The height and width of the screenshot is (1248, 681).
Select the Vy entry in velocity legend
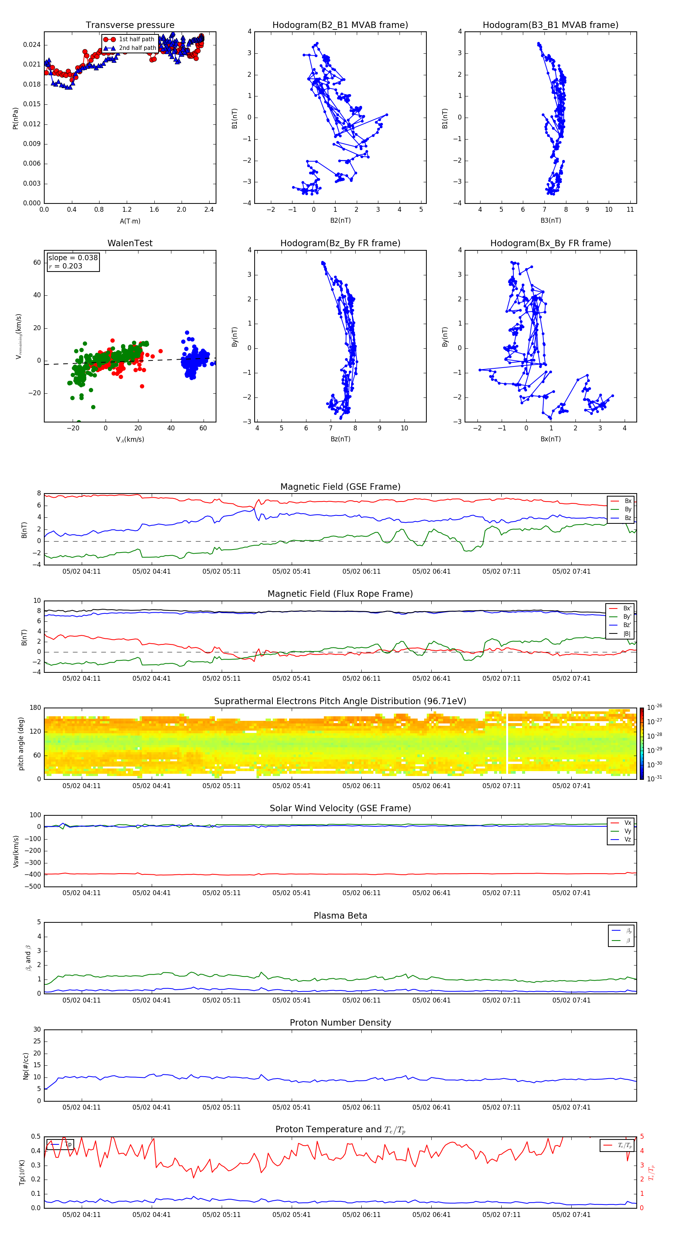tap(621, 831)
